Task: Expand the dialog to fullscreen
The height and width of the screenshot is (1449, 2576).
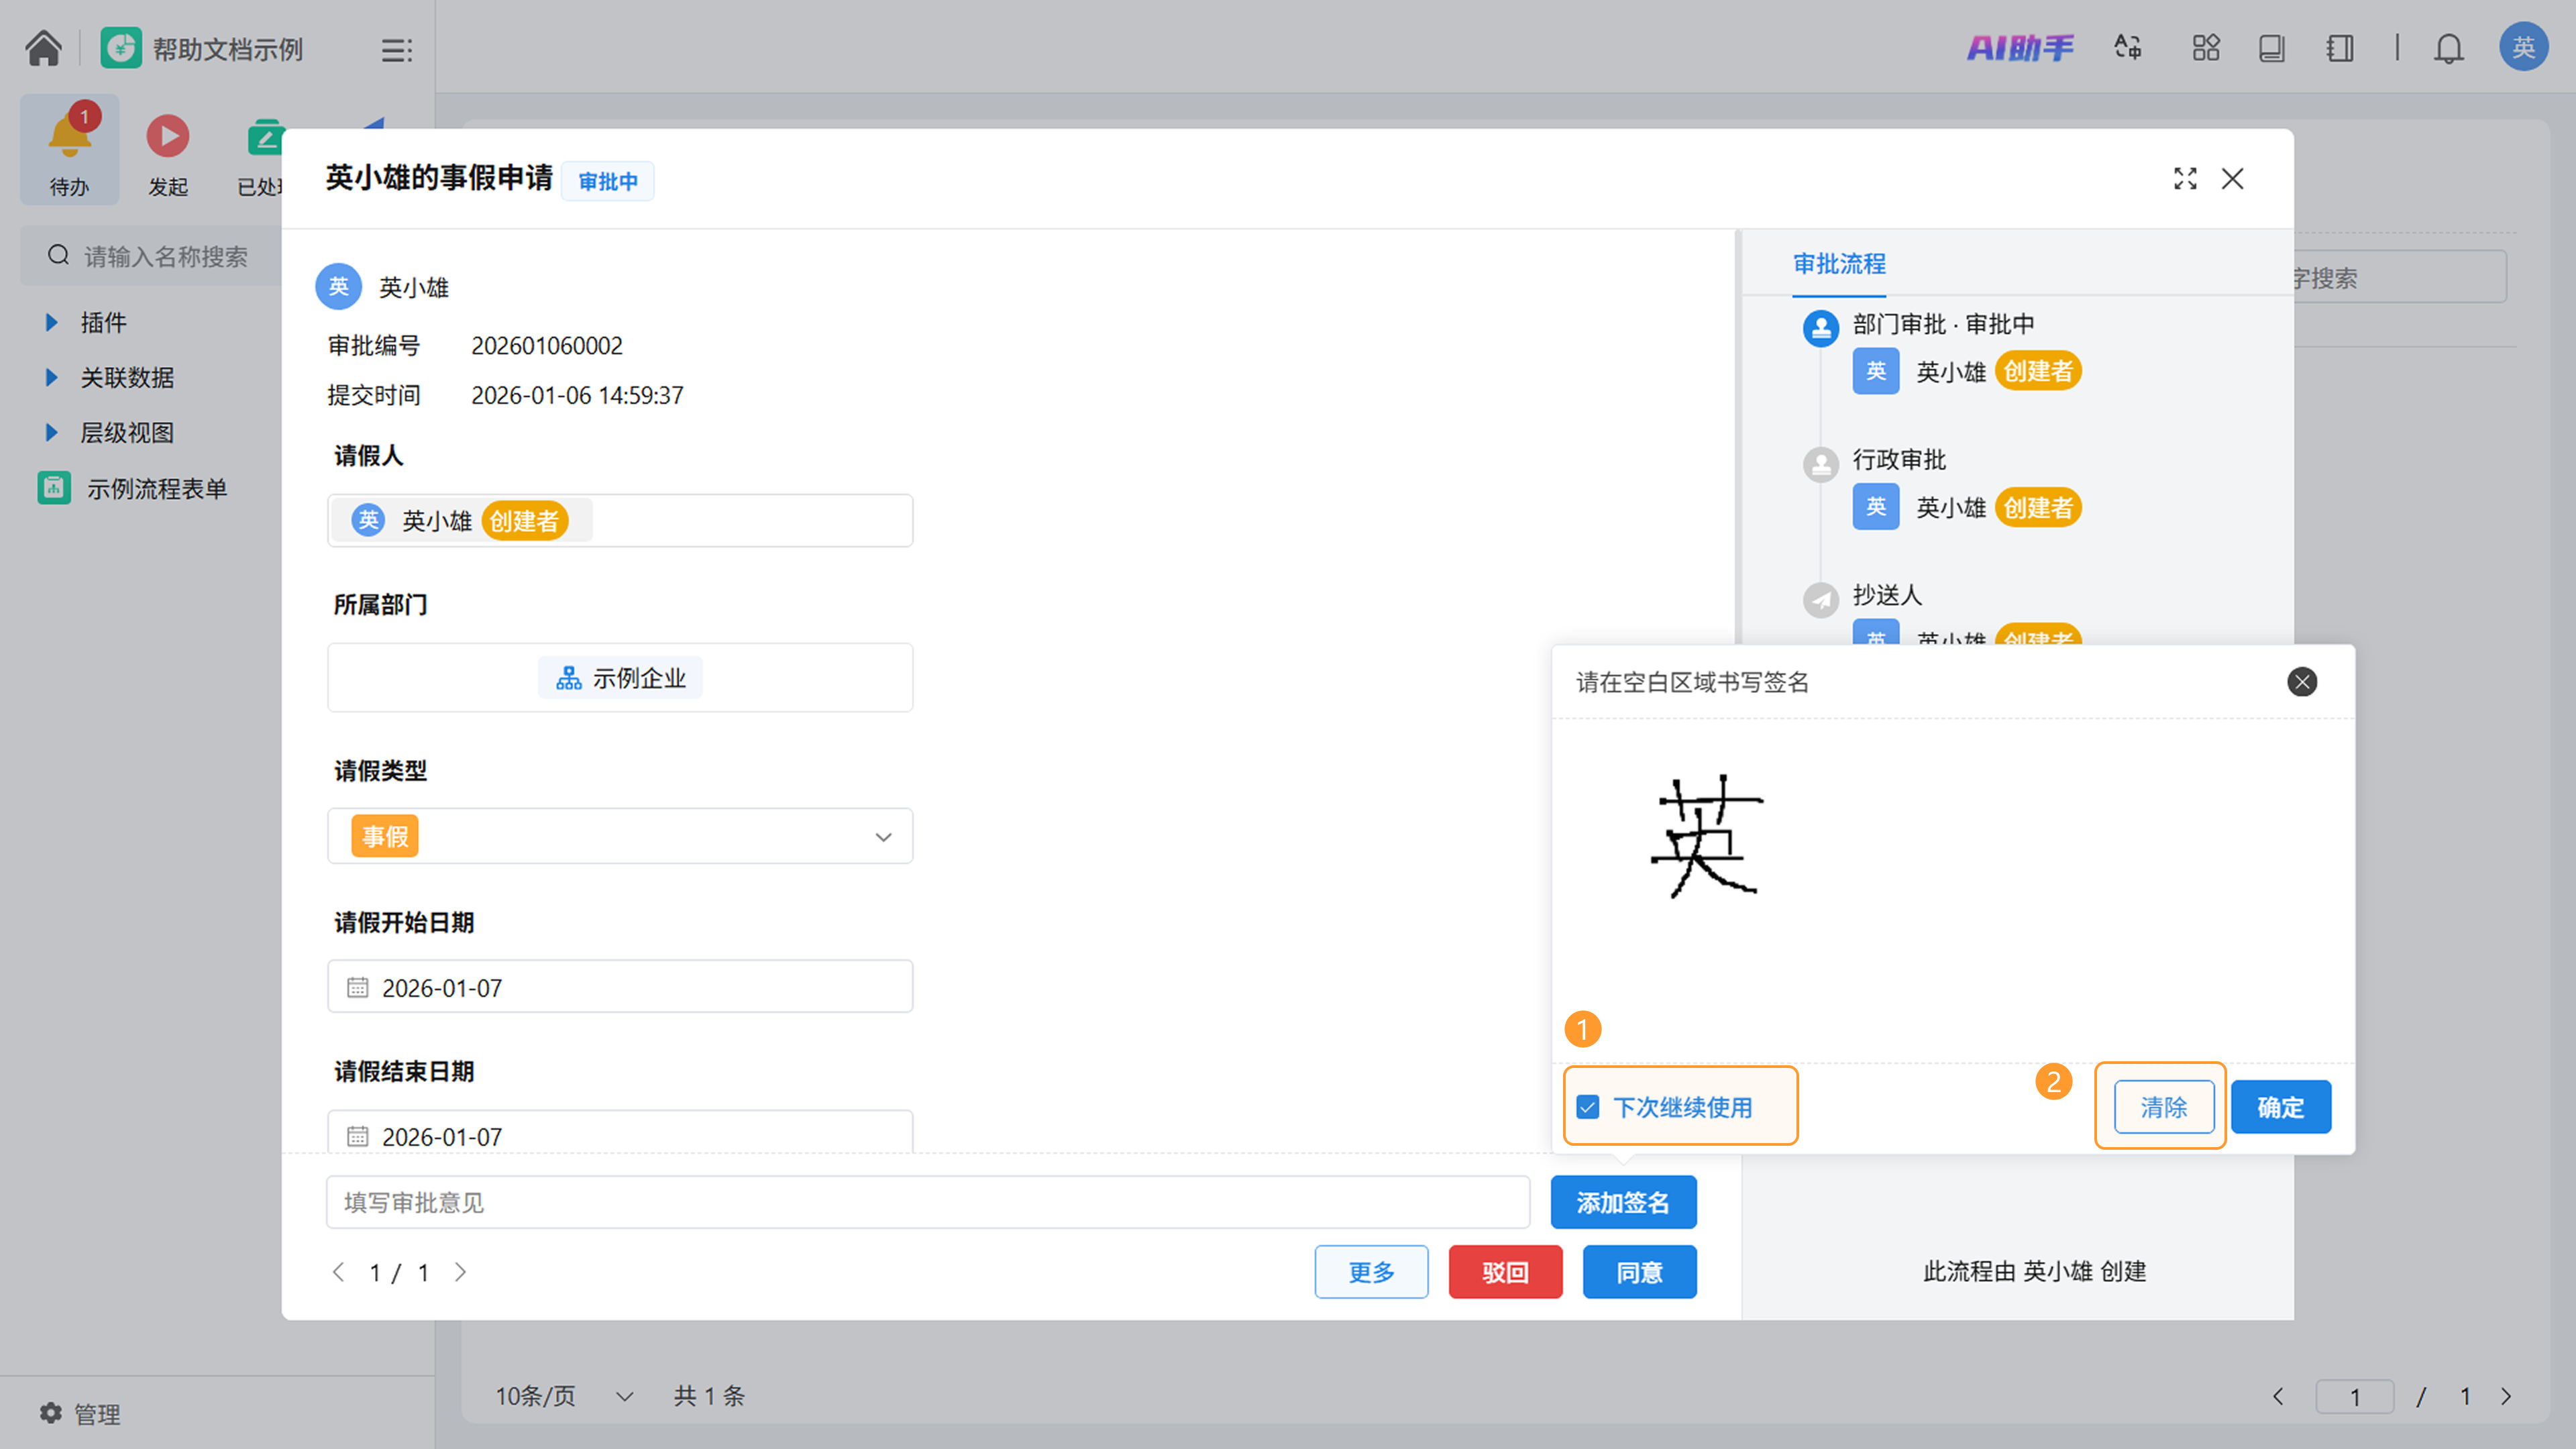Action: coord(2185,179)
